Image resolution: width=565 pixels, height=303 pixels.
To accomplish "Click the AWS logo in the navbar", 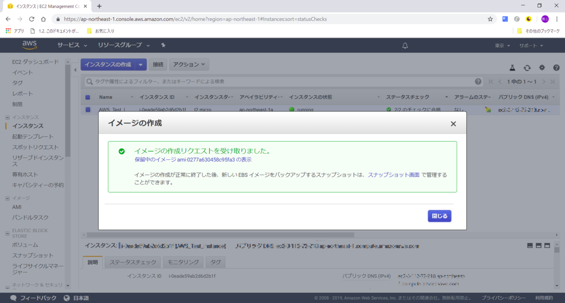I will pyautogui.click(x=29, y=45).
